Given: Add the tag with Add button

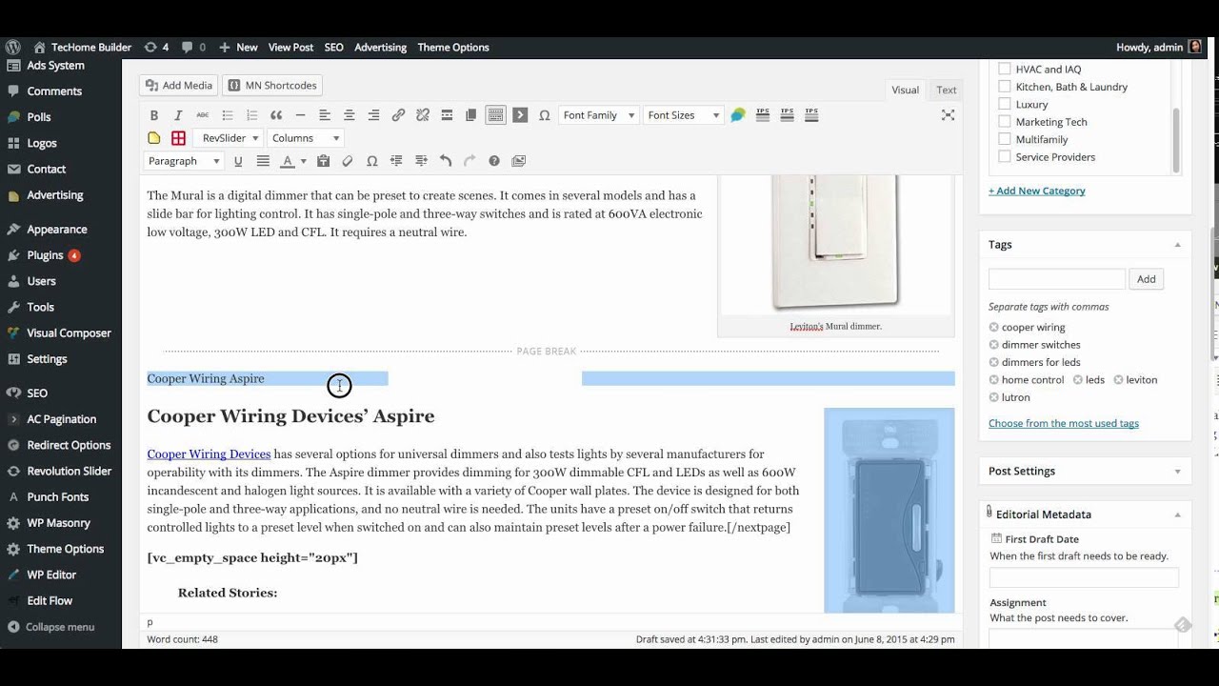Looking at the screenshot, I should point(1146,279).
